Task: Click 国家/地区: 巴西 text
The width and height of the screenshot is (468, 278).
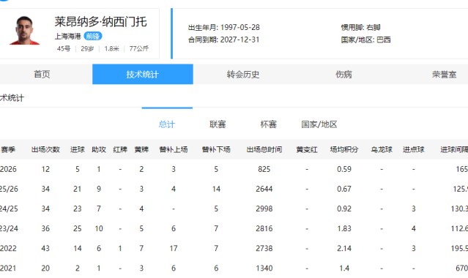Action: (x=366, y=40)
